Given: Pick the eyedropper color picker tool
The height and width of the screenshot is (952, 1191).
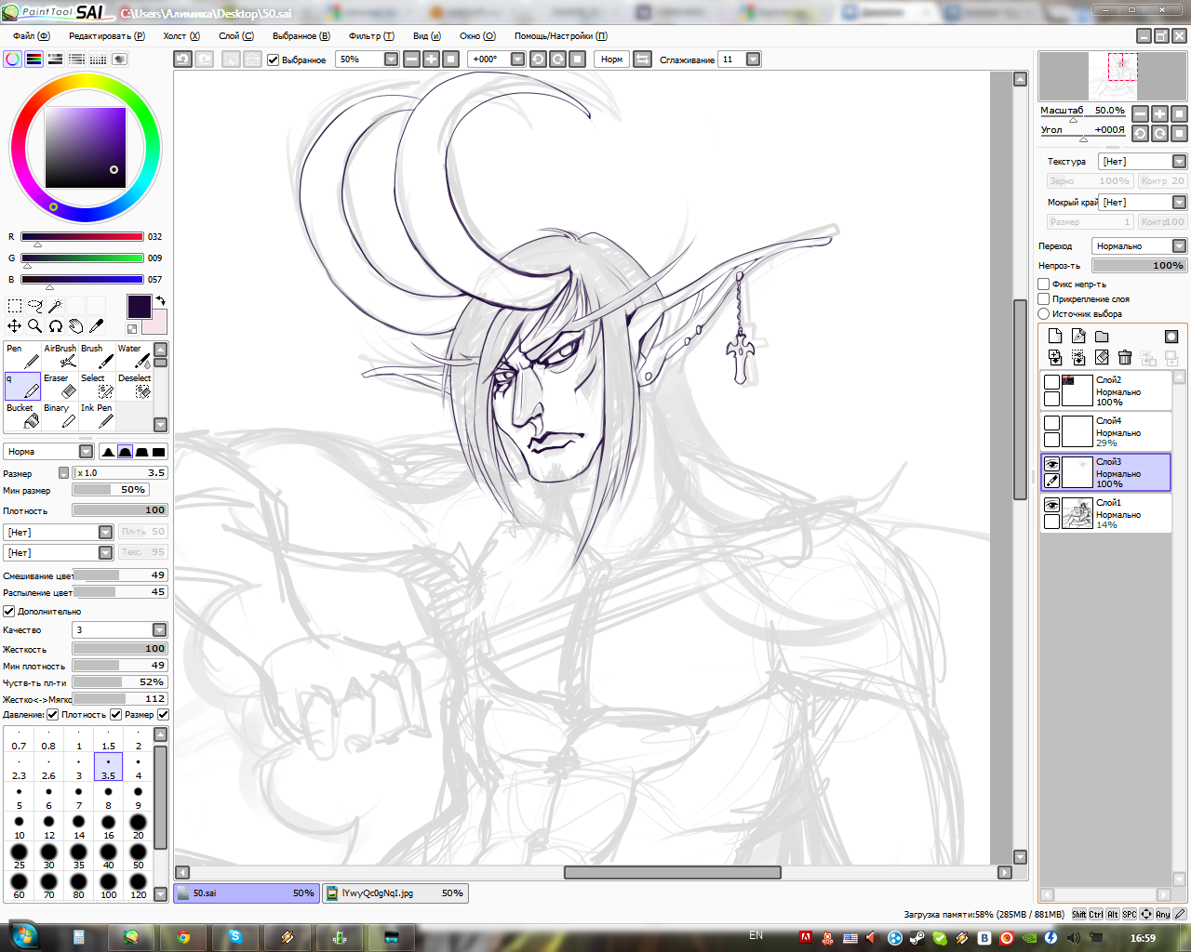Looking at the screenshot, I should click(97, 326).
